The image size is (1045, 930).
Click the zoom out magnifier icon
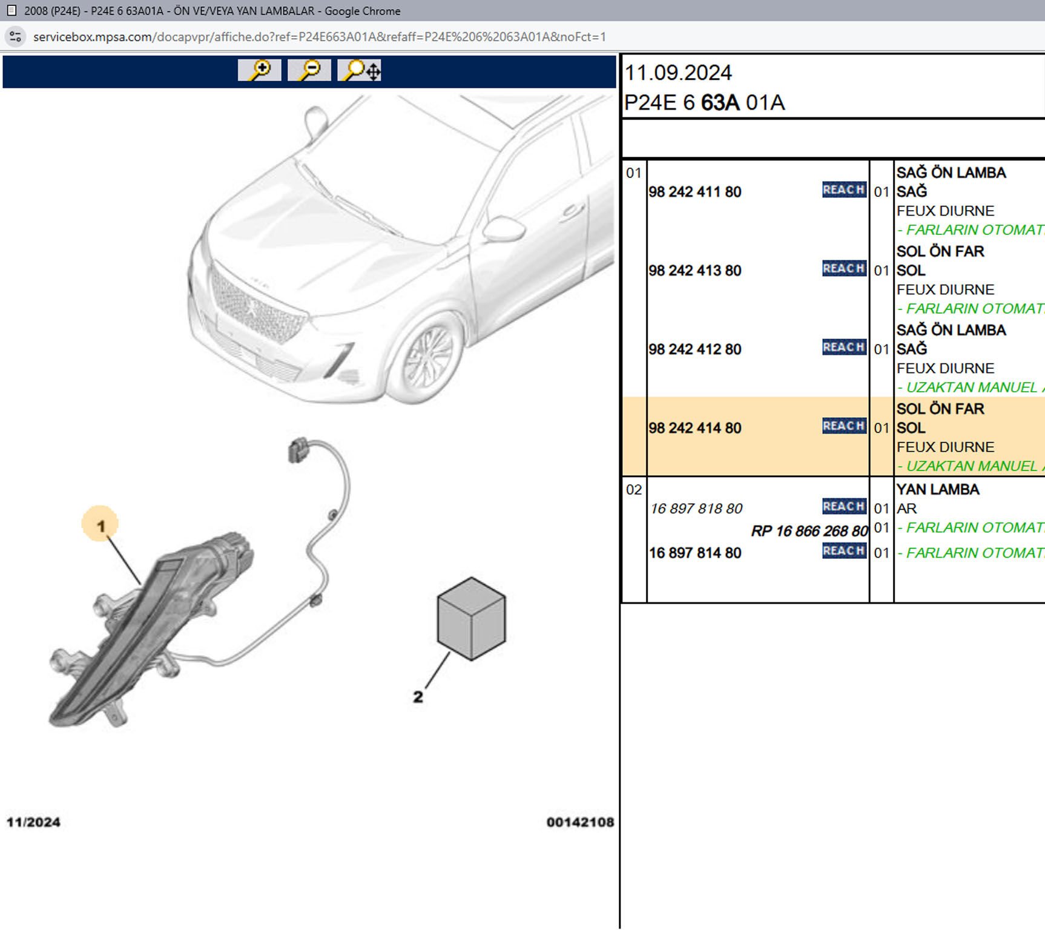tap(309, 70)
